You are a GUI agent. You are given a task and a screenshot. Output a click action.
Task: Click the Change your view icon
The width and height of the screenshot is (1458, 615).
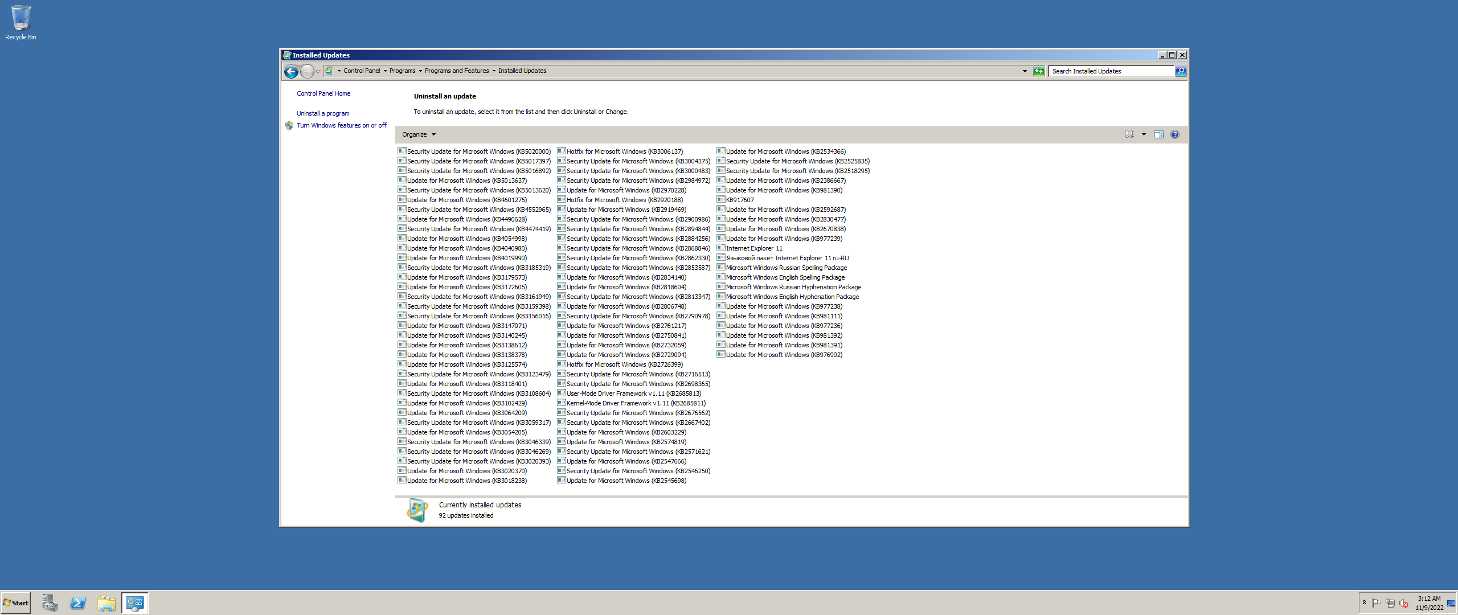pyautogui.click(x=1130, y=134)
